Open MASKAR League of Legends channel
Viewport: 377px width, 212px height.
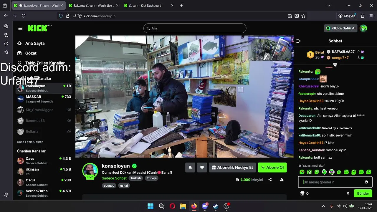click(x=44, y=99)
